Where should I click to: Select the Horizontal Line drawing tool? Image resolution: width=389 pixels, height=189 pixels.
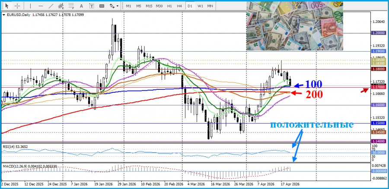(x=41, y=6)
